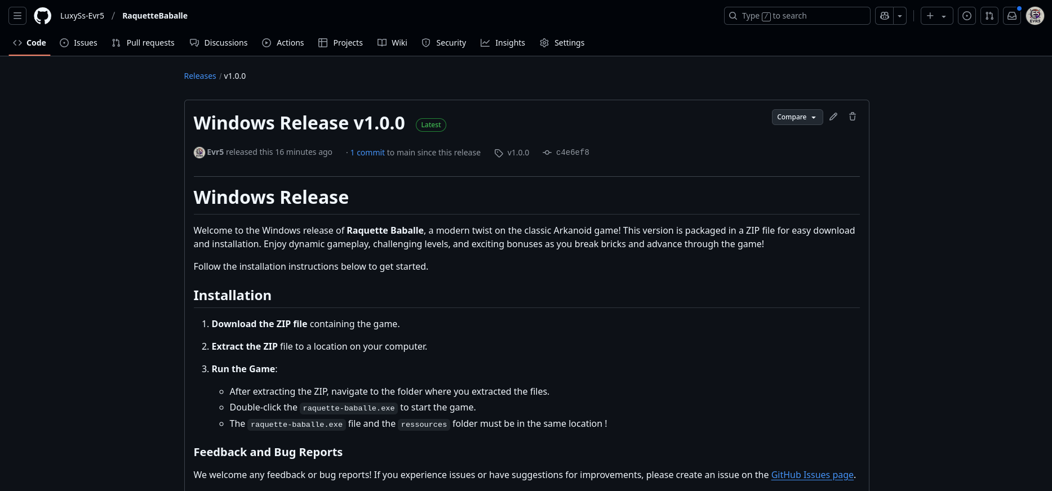Open the hamburger navigation menu
1052x491 pixels.
tap(17, 16)
